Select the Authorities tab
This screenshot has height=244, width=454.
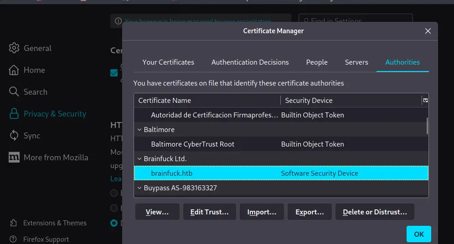[402, 62]
